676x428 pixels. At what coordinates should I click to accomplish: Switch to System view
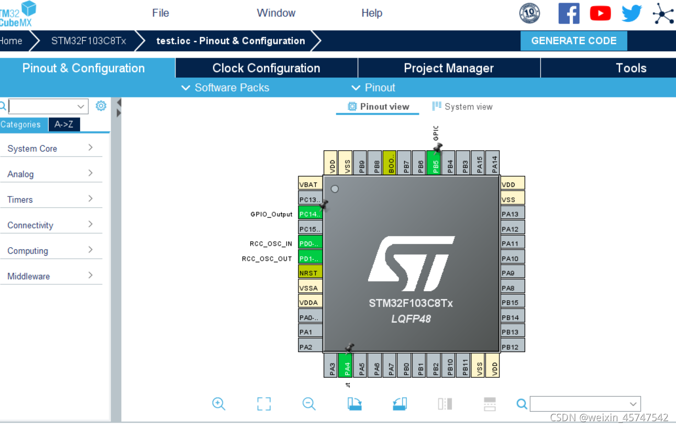point(462,106)
